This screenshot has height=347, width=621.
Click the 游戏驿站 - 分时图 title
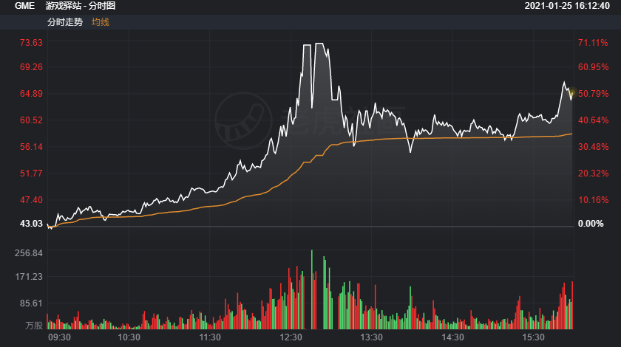tap(81, 6)
